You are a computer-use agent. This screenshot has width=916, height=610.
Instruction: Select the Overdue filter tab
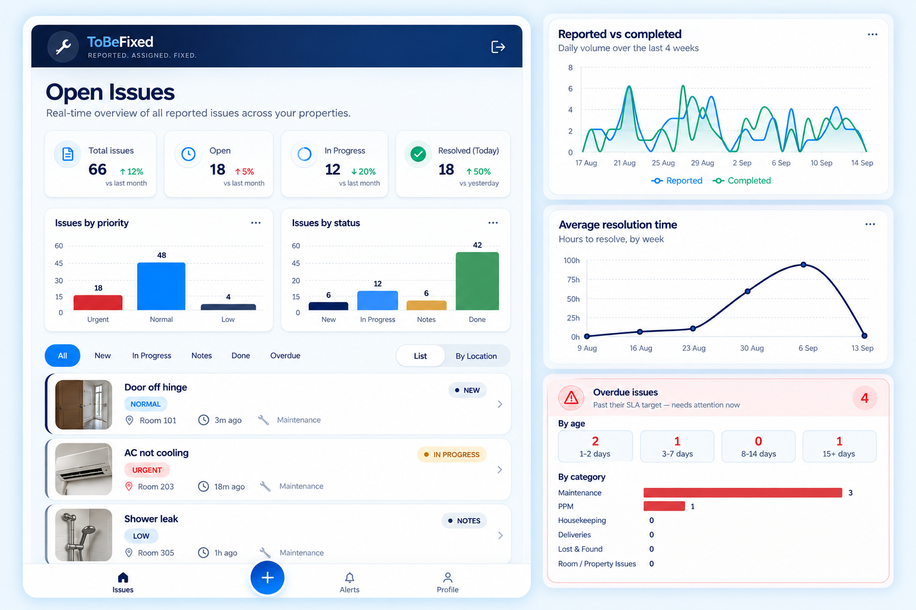coord(285,356)
